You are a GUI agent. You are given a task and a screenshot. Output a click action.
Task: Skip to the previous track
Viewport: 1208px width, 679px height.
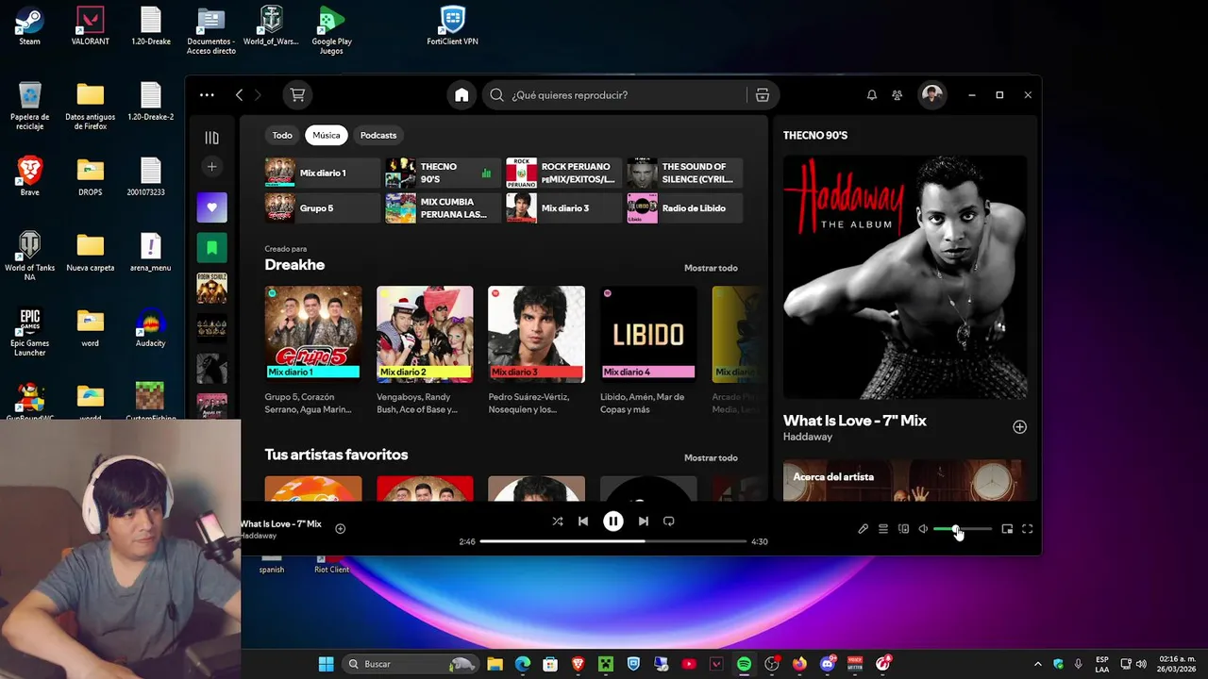[x=583, y=522]
